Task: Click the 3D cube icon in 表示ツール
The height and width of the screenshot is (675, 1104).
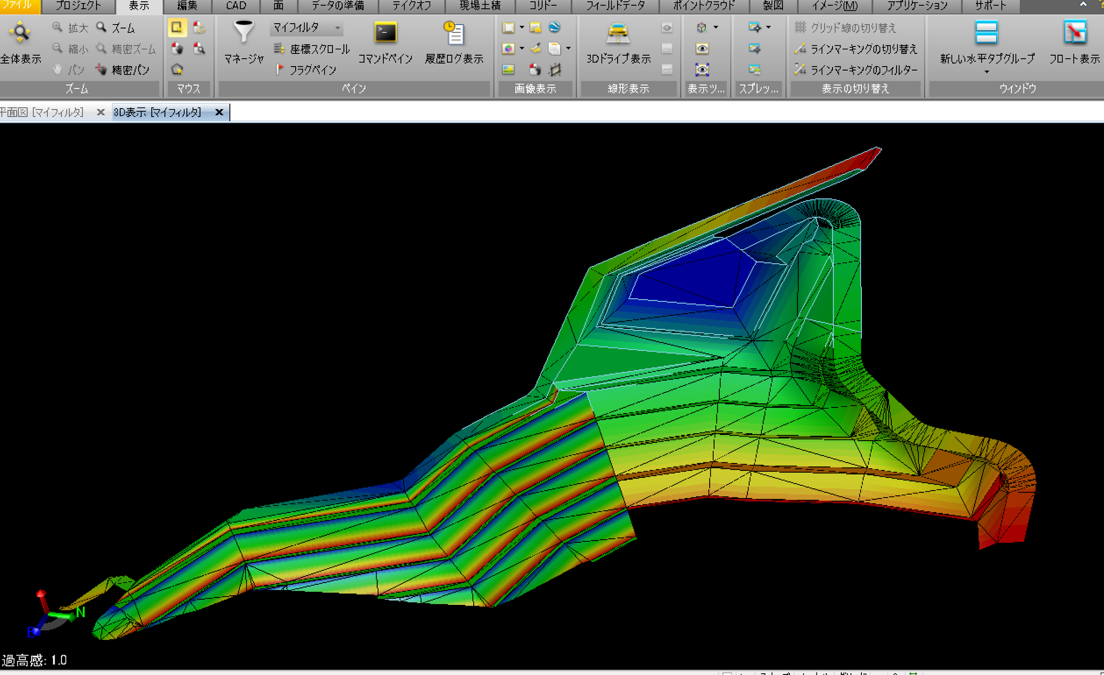Action: (701, 28)
